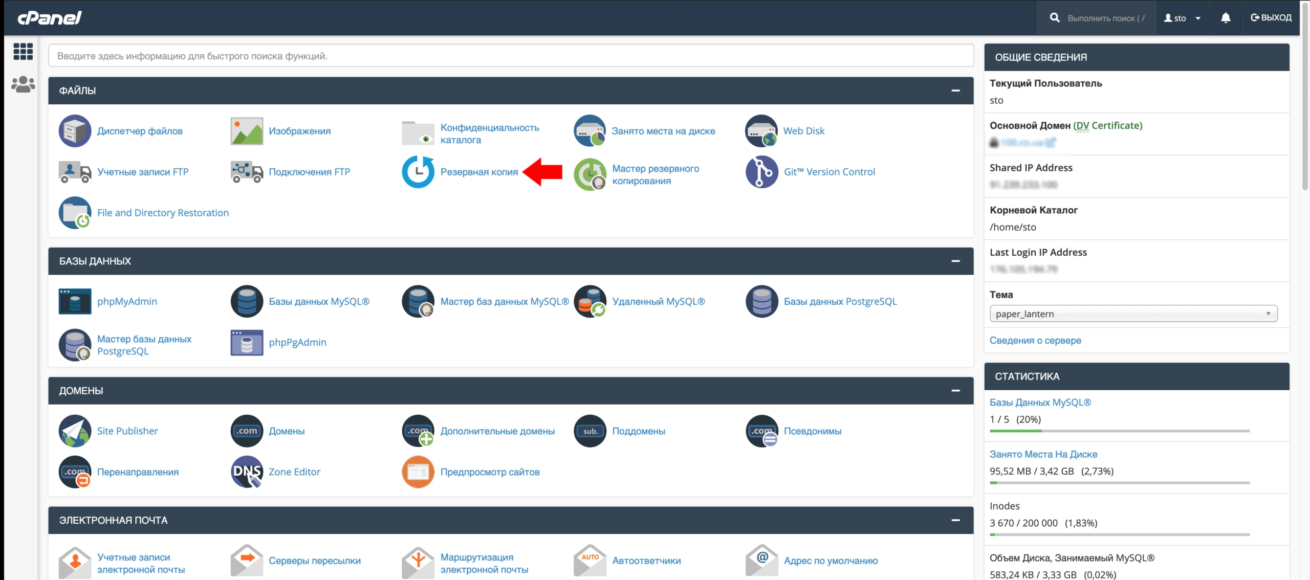Select the /home/sto root directory text
This screenshot has height=580, width=1310.
[x=1013, y=227]
